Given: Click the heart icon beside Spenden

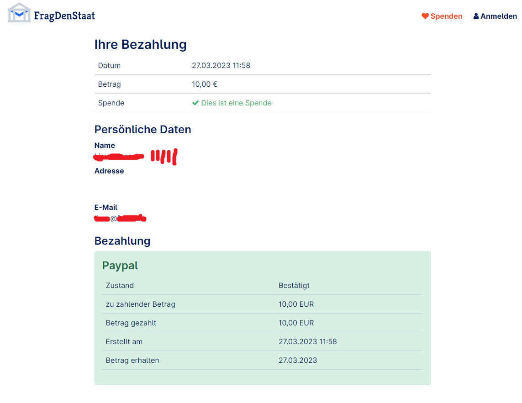Looking at the screenshot, I should 425,16.
